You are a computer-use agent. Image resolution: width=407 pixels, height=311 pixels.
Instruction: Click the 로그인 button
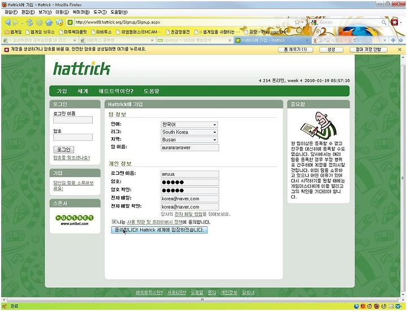click(x=63, y=149)
